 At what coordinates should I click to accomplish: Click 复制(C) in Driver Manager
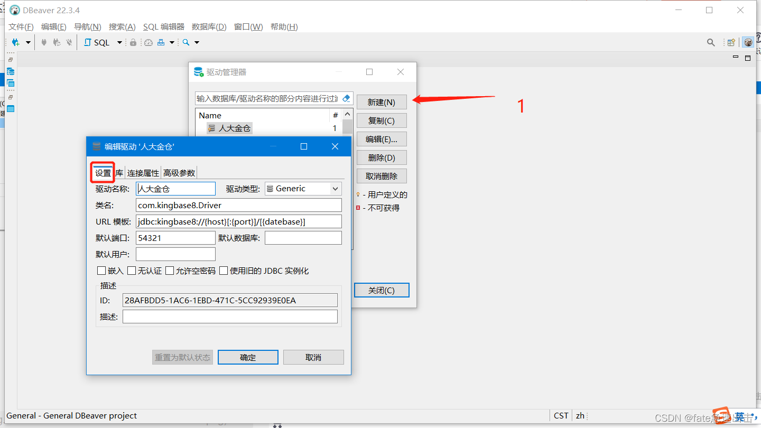click(382, 120)
